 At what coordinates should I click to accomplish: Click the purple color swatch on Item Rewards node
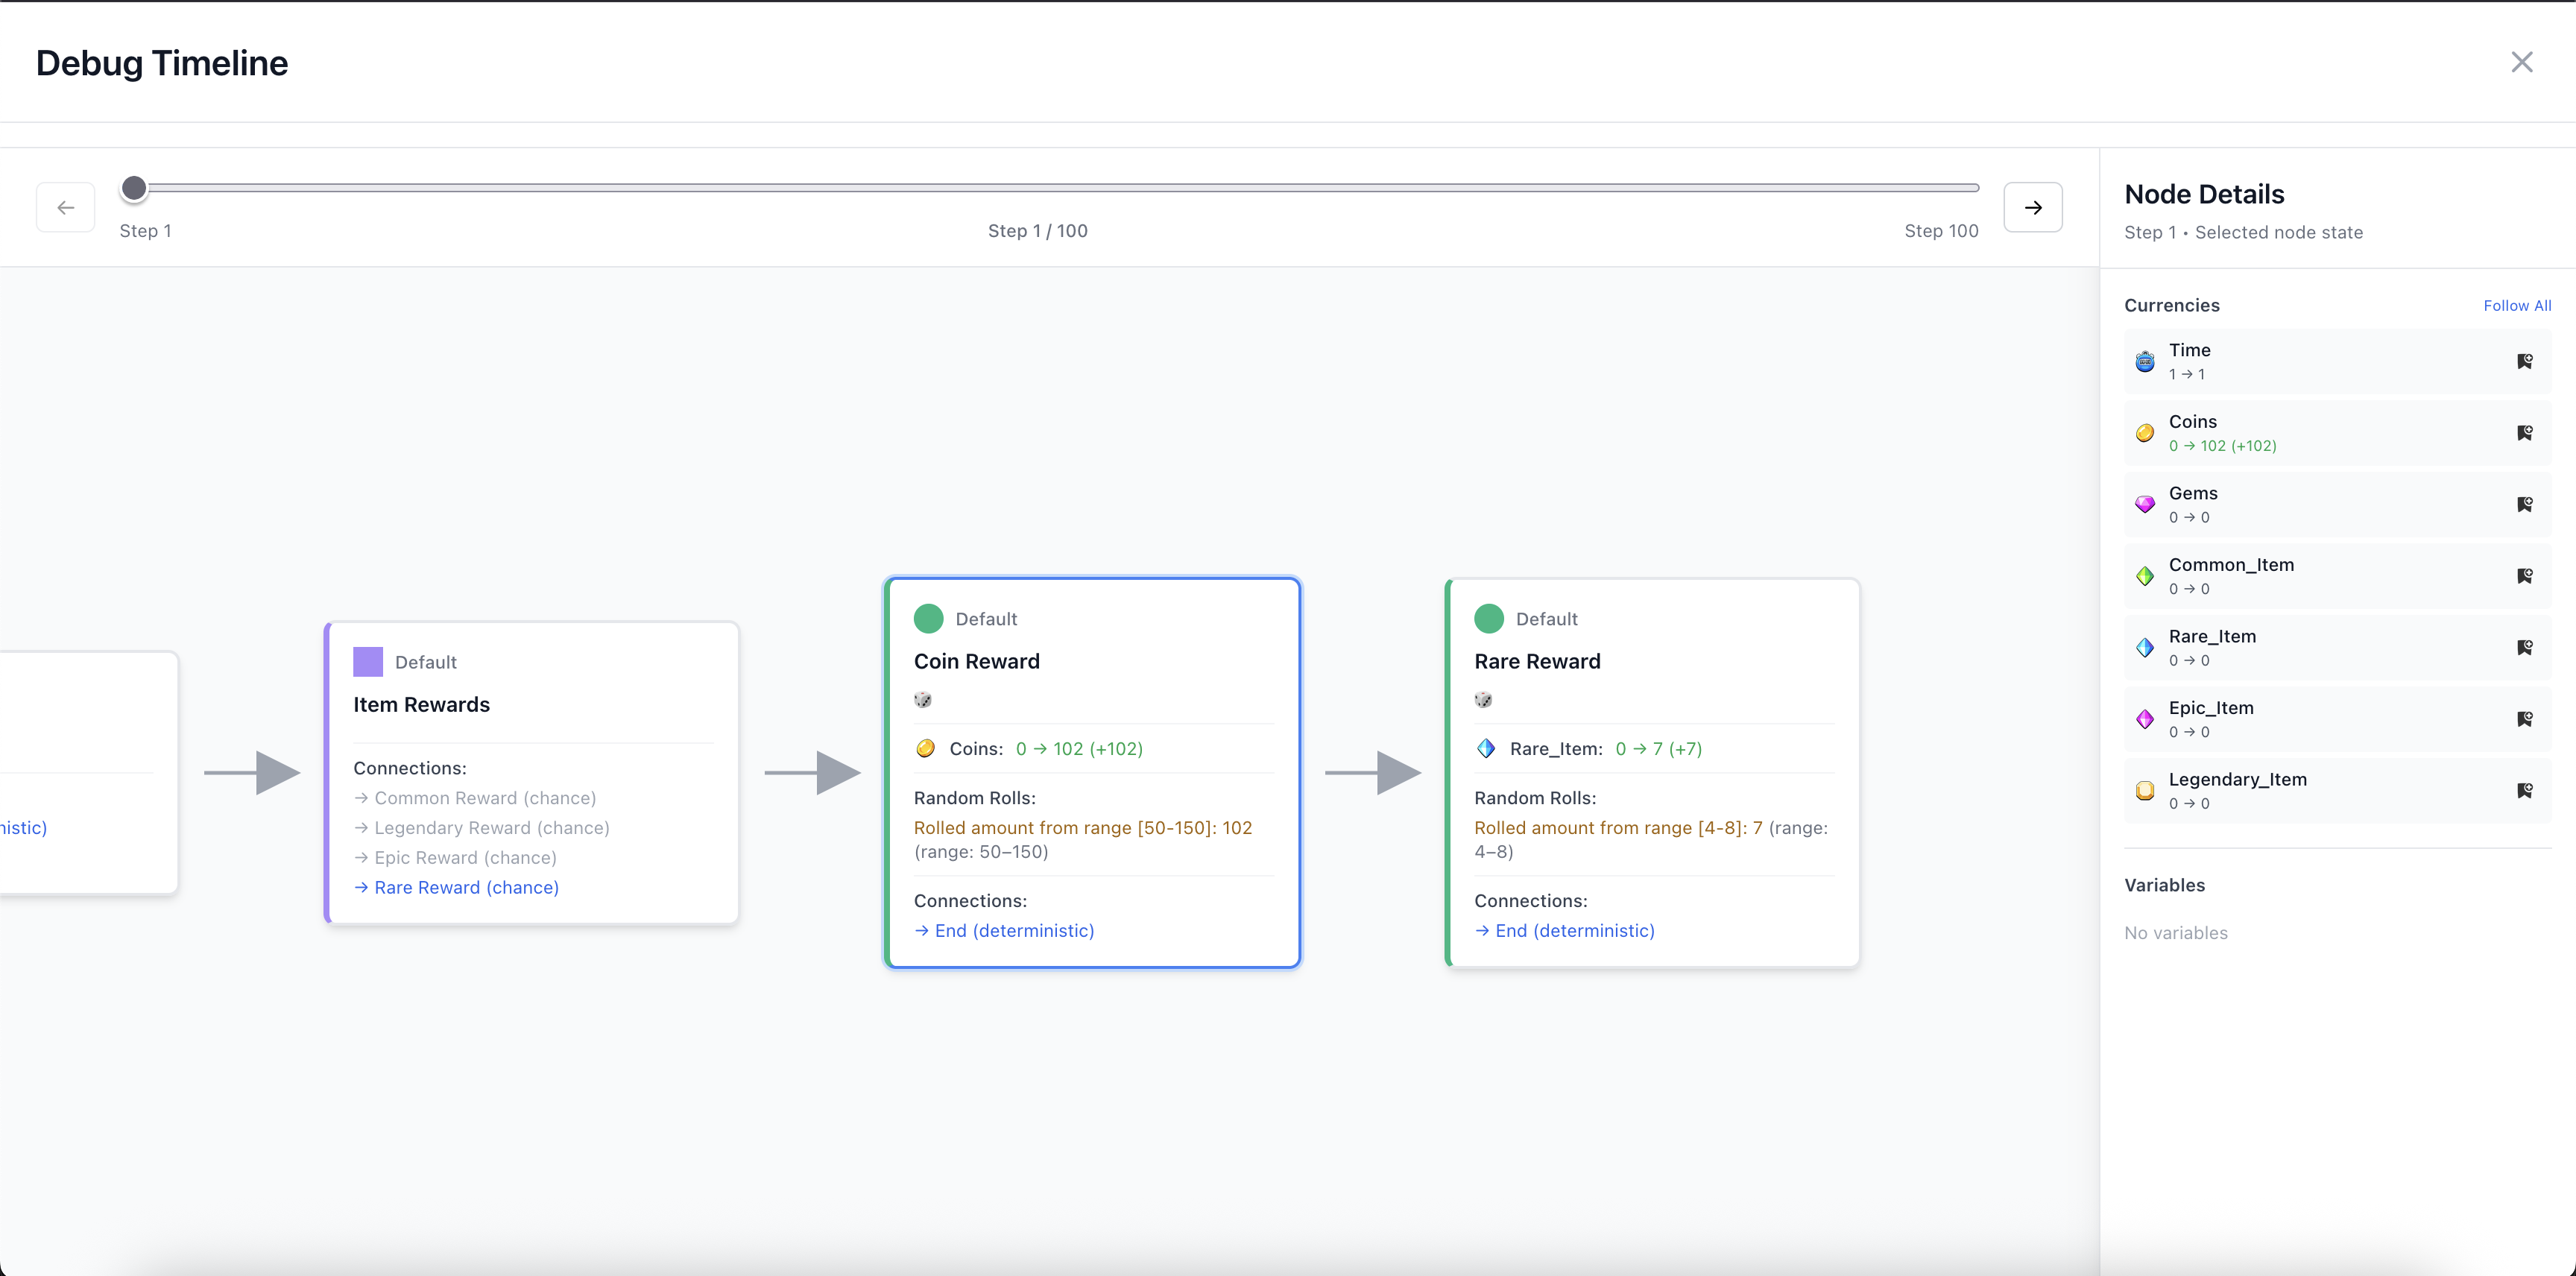click(368, 661)
